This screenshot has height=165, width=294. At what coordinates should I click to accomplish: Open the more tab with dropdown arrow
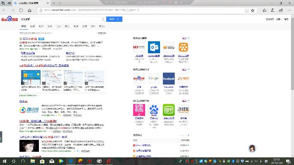102,26
